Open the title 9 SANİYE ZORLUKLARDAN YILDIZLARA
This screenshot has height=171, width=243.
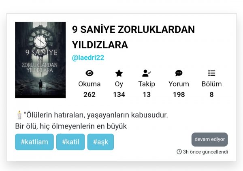[x=133, y=37]
